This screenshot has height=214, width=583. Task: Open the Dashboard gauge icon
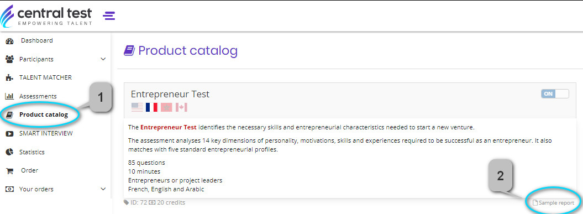(9, 41)
